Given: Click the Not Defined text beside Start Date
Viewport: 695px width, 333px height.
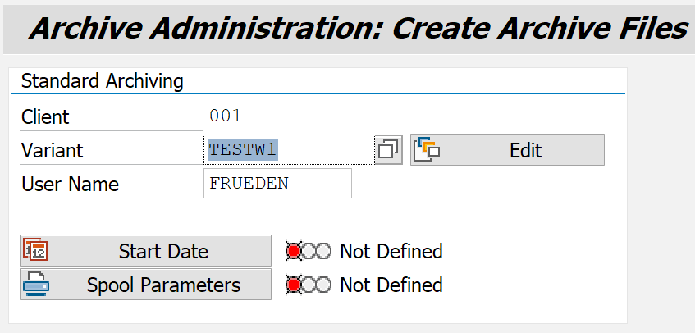Looking at the screenshot, I should click(x=391, y=251).
